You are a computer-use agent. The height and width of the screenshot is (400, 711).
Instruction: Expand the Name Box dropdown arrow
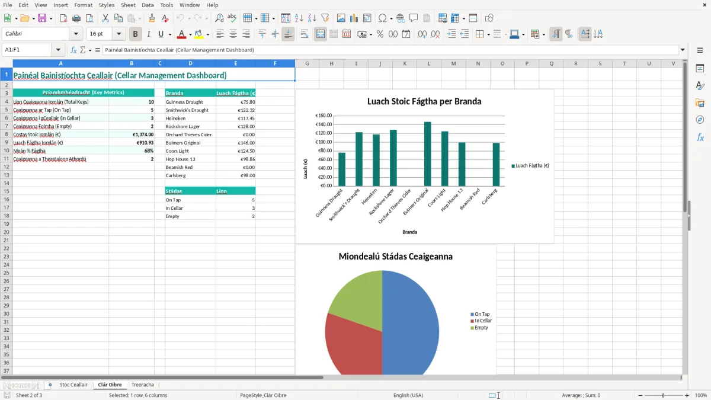click(58, 50)
